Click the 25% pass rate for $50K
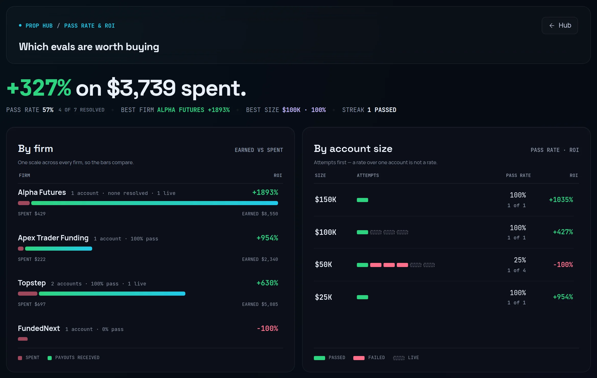597x378 pixels. (520, 260)
